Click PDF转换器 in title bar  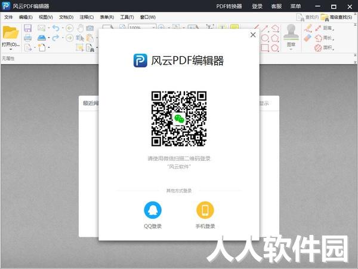click(229, 6)
